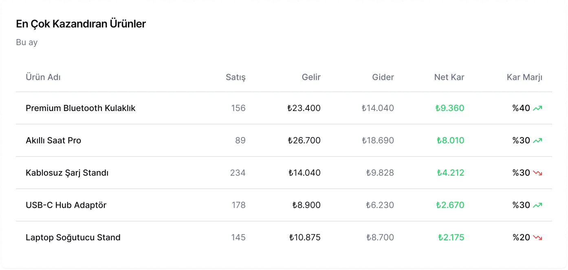The height and width of the screenshot is (270, 568).
Task: Click the Gelir column header
Action: coord(311,77)
